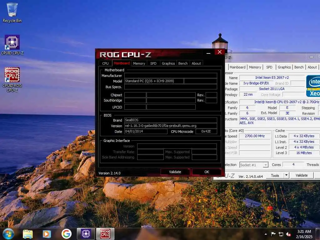The height and width of the screenshot is (240, 320).
Task: Open About tab in background CPU-Z window
Action: [x=312, y=67]
